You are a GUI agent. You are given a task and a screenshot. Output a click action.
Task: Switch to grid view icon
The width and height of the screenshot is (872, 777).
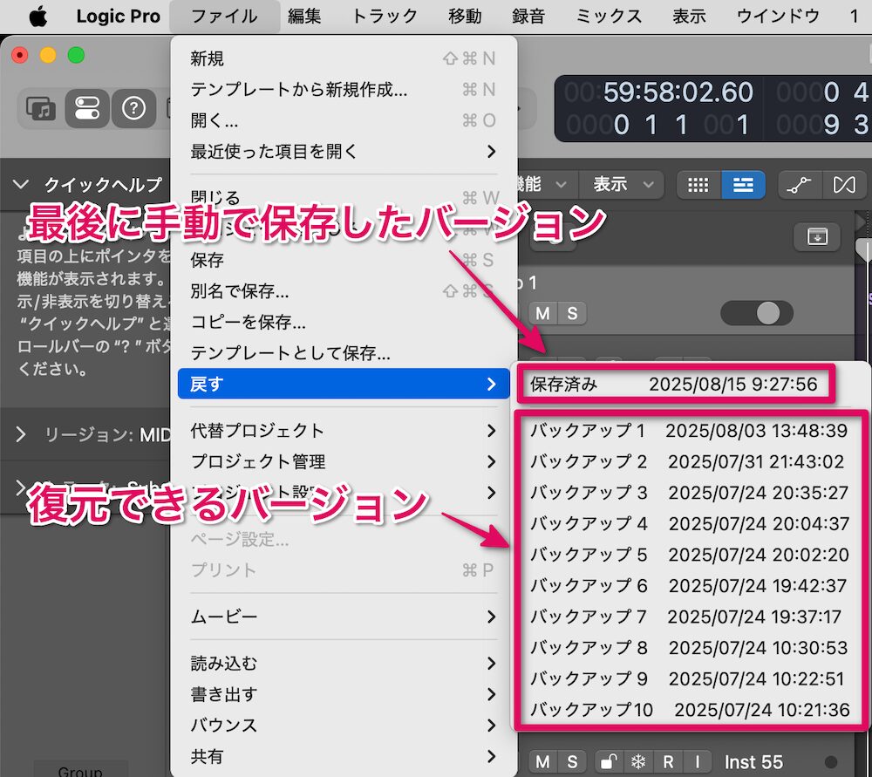[x=698, y=185]
